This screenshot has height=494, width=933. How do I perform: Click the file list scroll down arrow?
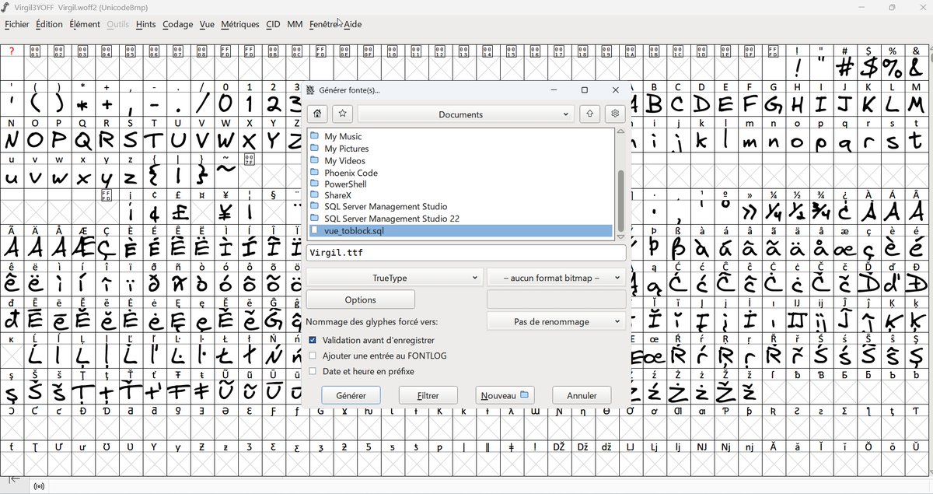point(620,236)
